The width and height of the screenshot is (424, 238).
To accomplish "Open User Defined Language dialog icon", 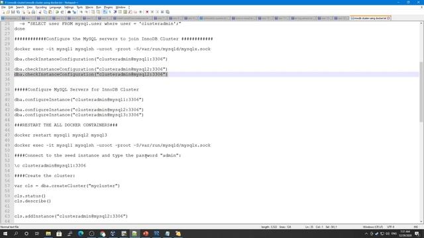I will point(120,12).
